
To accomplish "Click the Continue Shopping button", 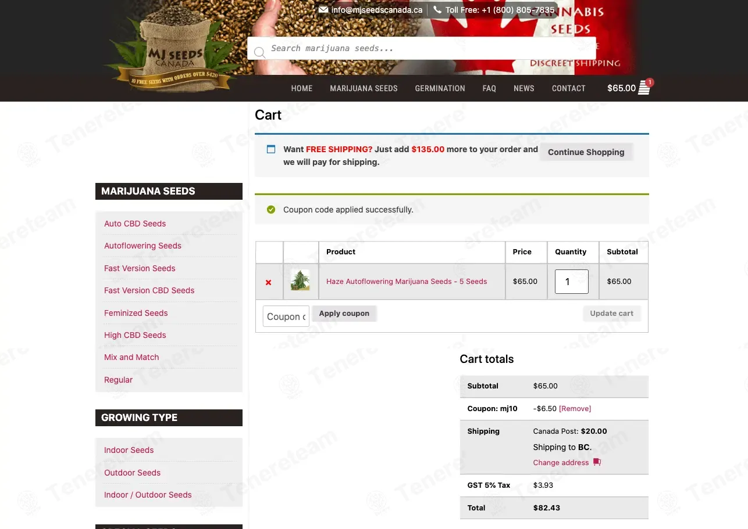I will coord(586,152).
